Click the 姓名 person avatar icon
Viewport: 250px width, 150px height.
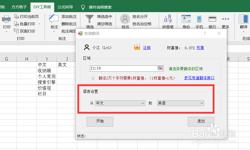pos(125,19)
